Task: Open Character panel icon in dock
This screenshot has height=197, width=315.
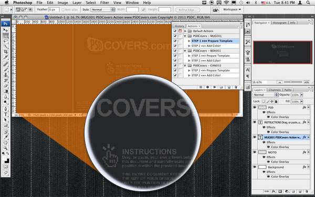Action: tap(248, 70)
